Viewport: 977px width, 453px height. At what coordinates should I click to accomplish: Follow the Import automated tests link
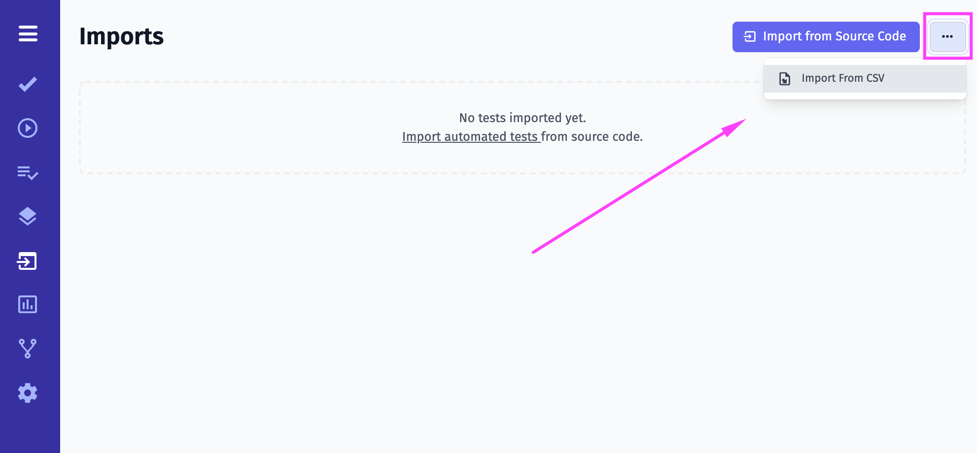tap(471, 136)
